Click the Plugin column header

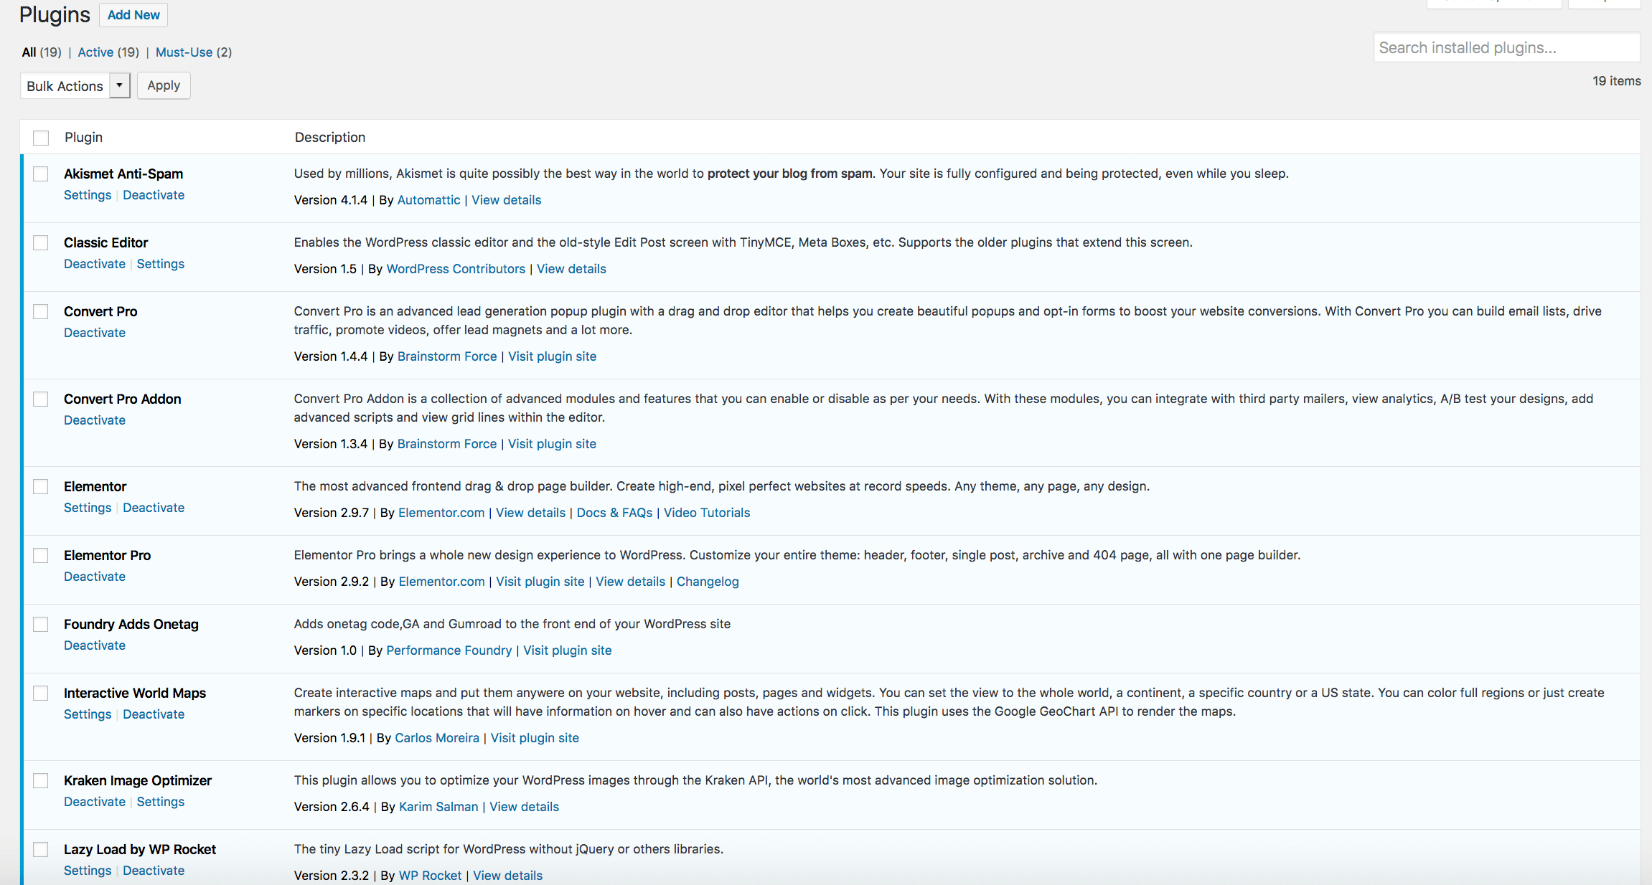[x=83, y=137]
